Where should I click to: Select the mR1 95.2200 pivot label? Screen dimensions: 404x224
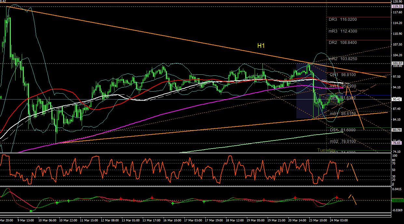click(x=343, y=86)
